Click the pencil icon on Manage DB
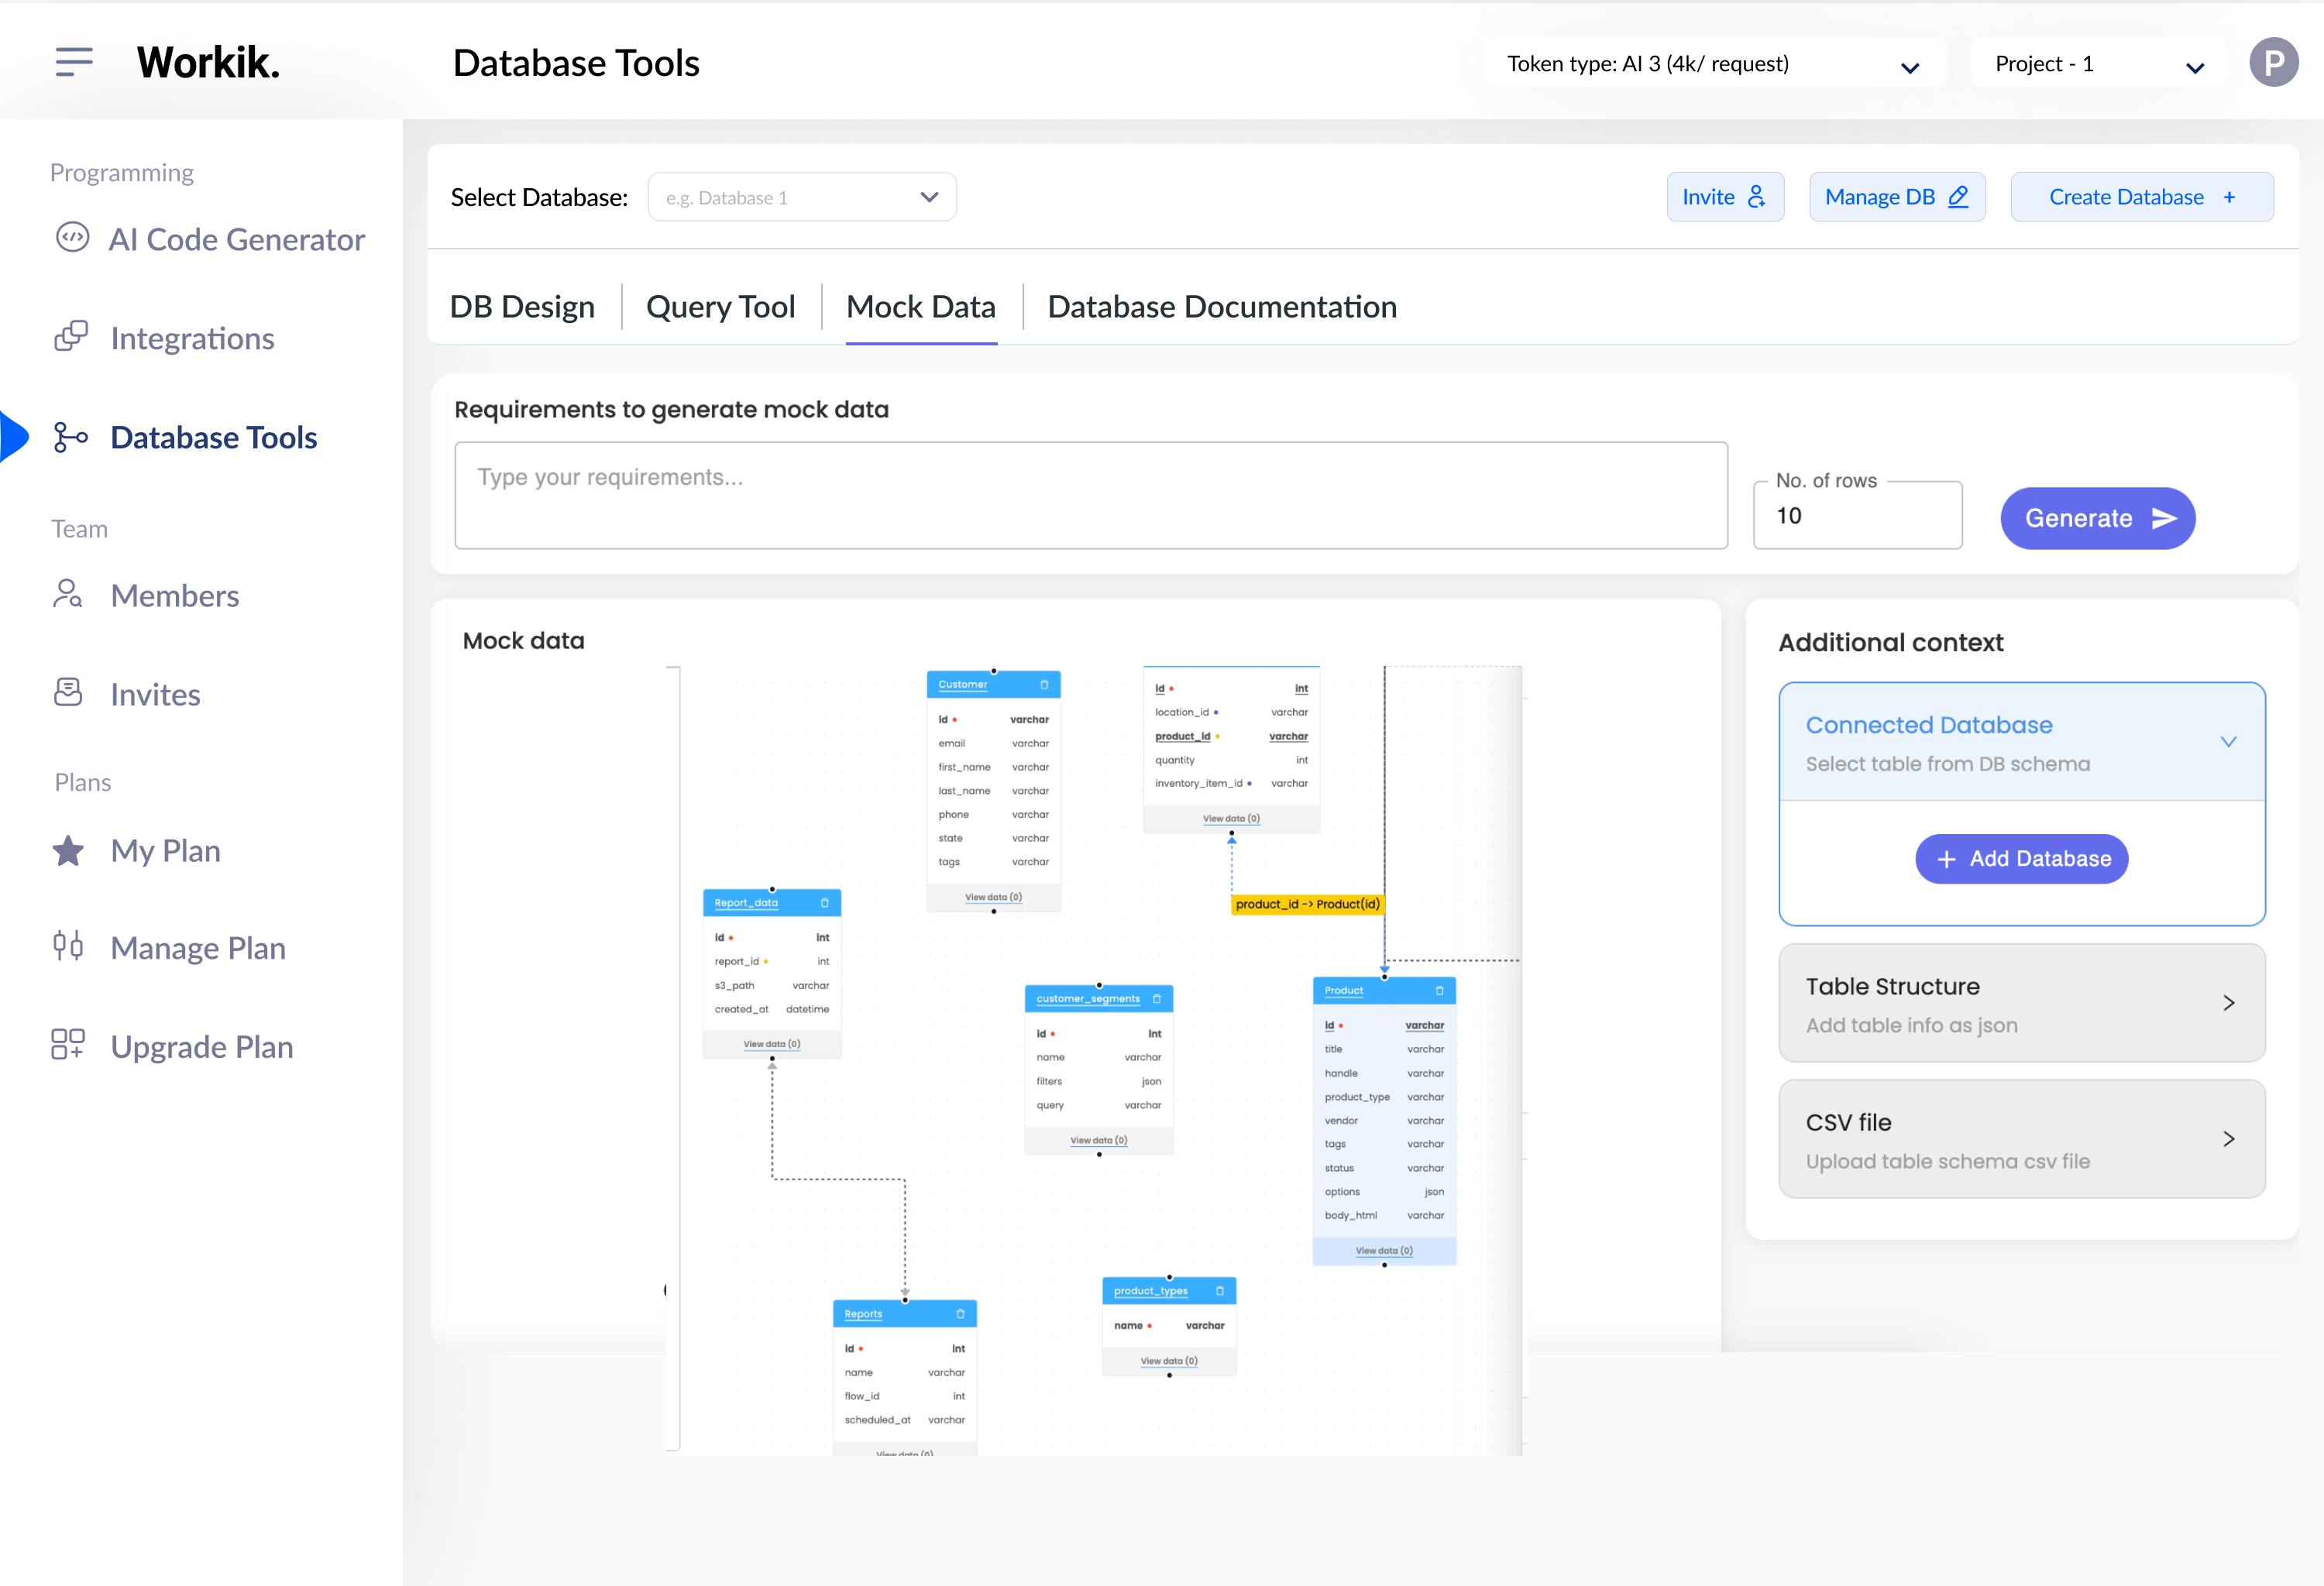This screenshot has height=1586, width=2324. coord(1957,196)
